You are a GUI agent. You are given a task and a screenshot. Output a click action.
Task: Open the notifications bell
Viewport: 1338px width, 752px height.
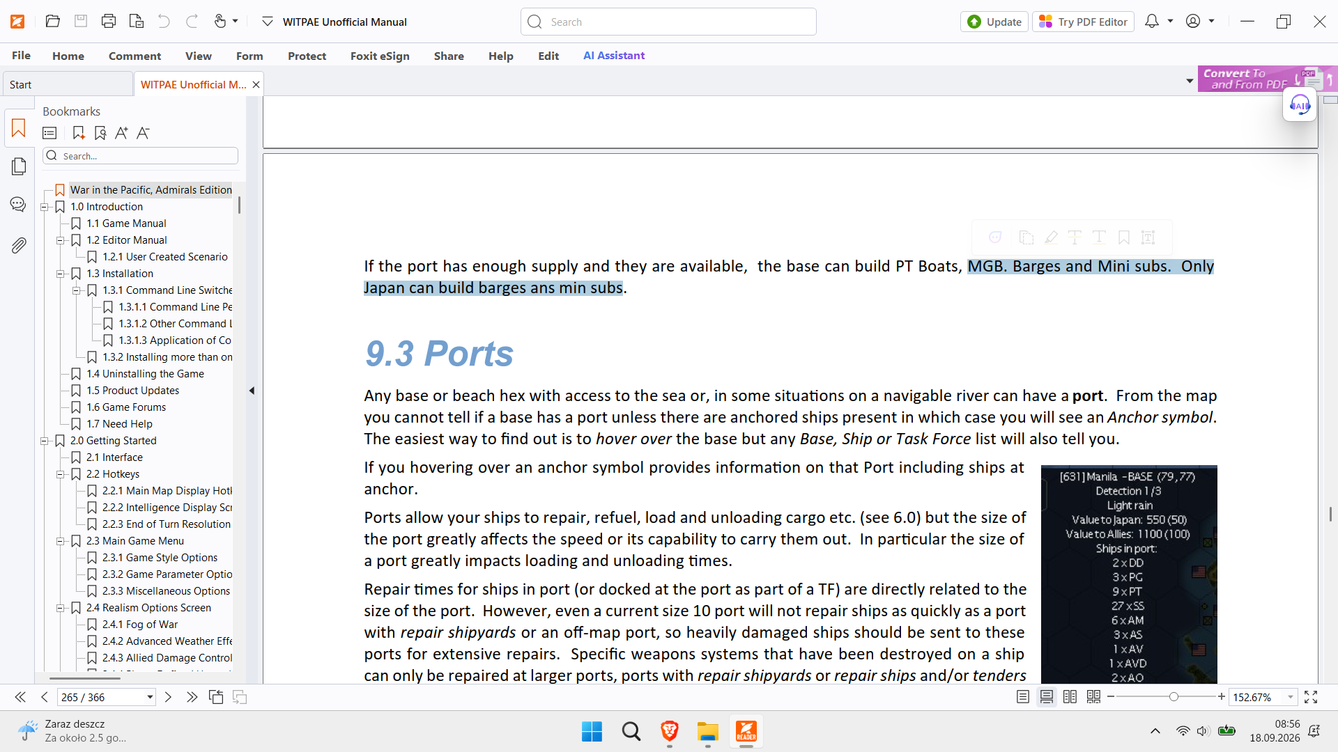tap(1152, 22)
